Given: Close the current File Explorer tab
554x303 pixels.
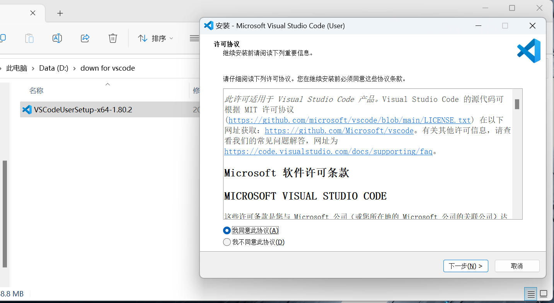Looking at the screenshot, I should (33, 13).
